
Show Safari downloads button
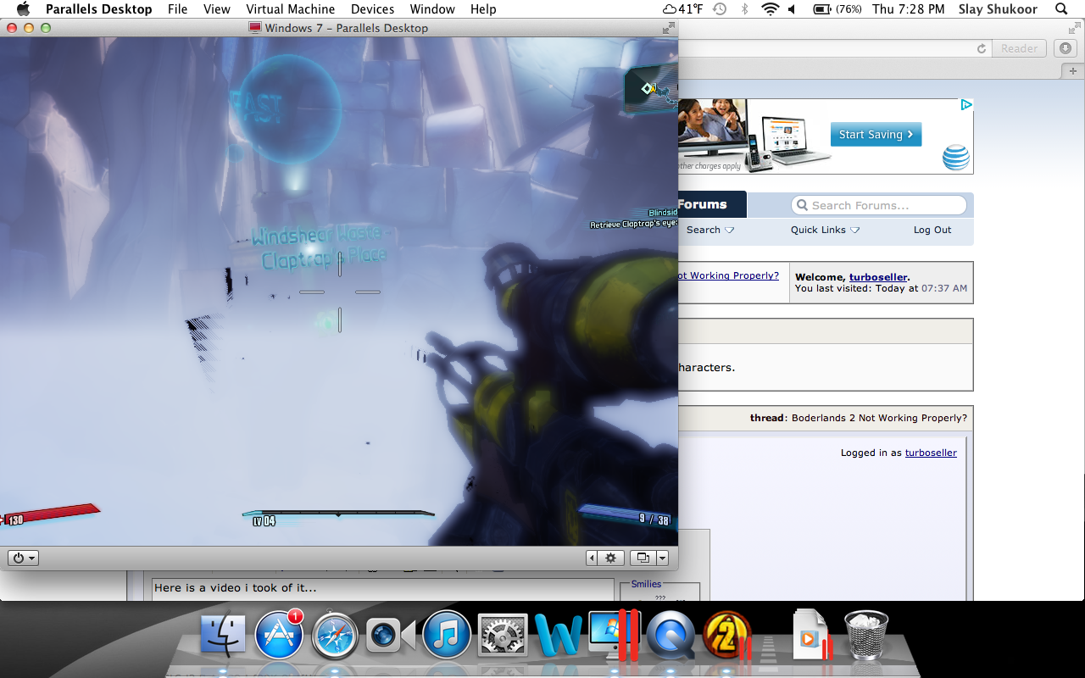click(x=1066, y=48)
